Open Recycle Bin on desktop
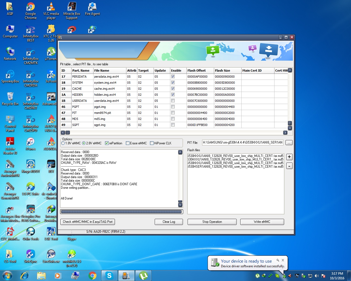The height and width of the screenshot is (281, 351). 10,99
